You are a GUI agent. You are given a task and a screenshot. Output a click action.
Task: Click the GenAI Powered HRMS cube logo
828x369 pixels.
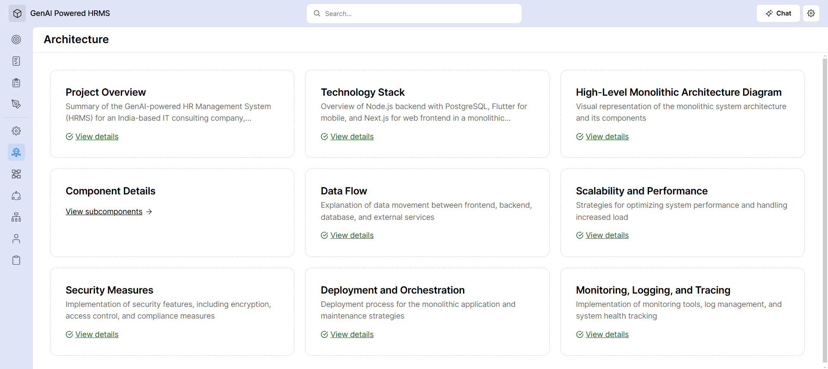click(17, 13)
